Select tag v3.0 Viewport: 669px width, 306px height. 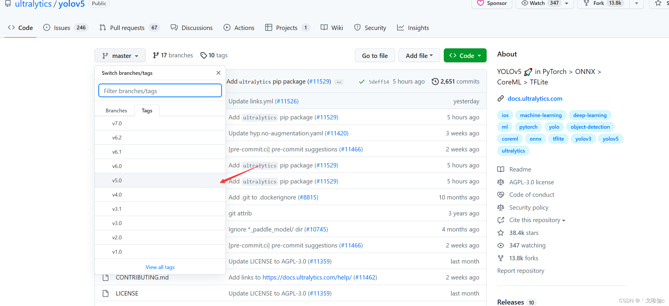pos(160,223)
